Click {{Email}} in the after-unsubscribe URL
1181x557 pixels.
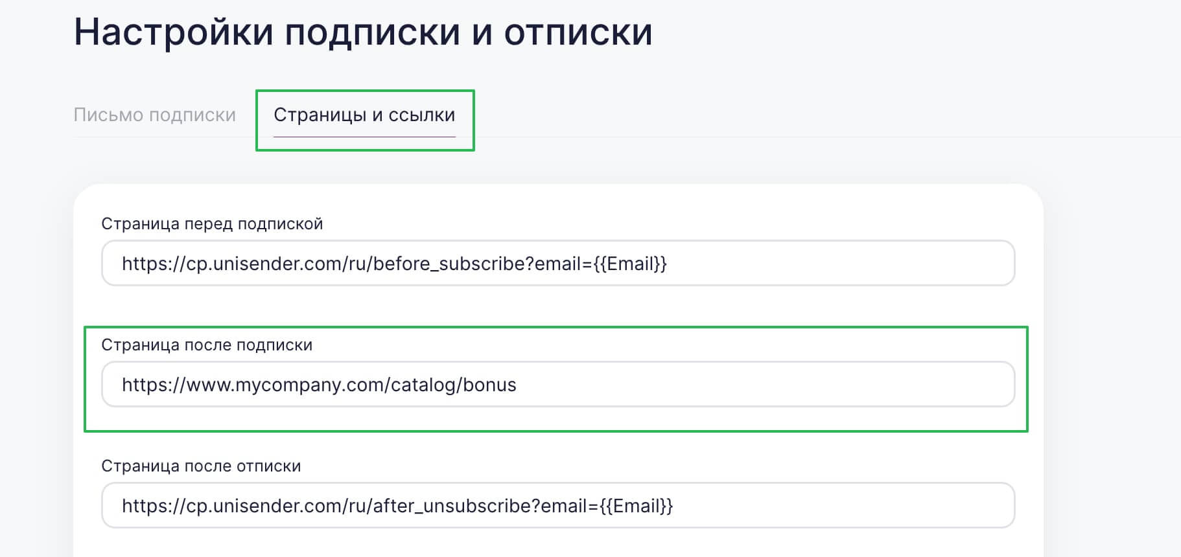point(637,506)
